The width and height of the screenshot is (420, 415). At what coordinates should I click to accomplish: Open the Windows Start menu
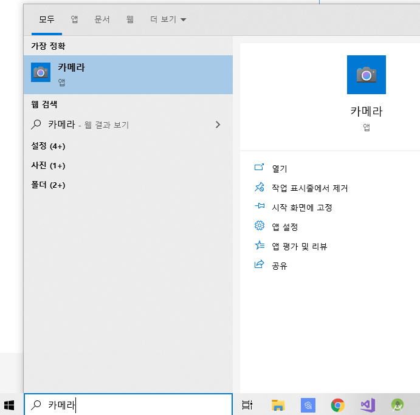9,405
